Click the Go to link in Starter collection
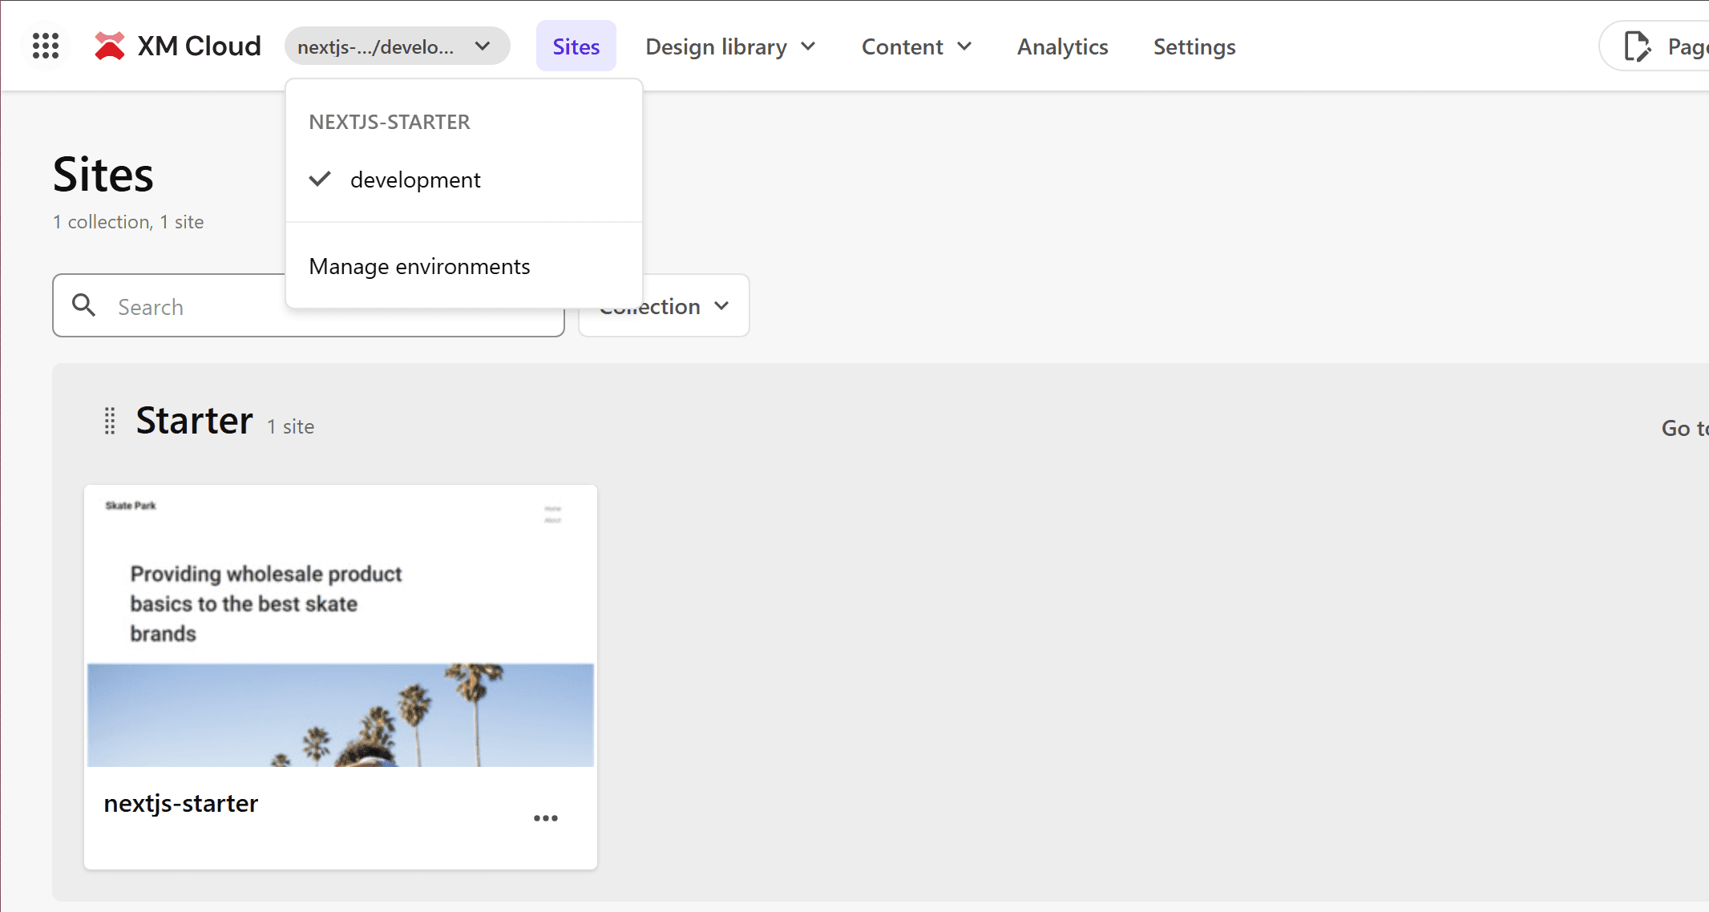 tap(1683, 428)
